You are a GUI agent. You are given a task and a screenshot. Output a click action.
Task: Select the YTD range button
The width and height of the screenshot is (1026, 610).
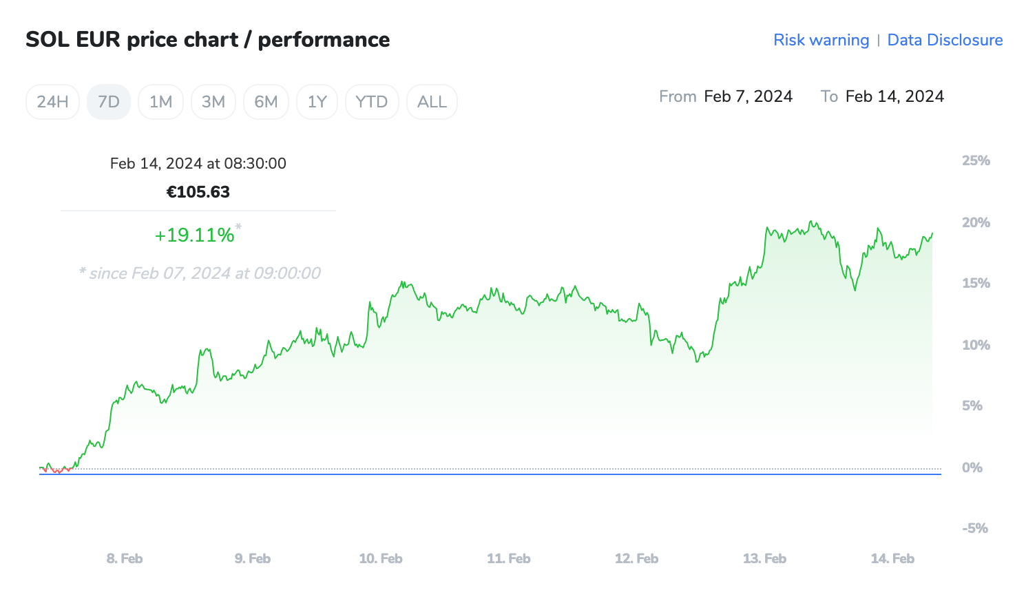(372, 102)
